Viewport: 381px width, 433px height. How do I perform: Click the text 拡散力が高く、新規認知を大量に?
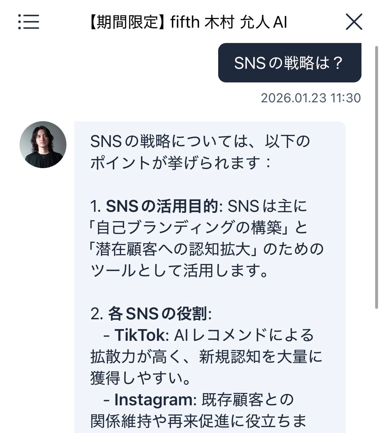click(x=206, y=357)
